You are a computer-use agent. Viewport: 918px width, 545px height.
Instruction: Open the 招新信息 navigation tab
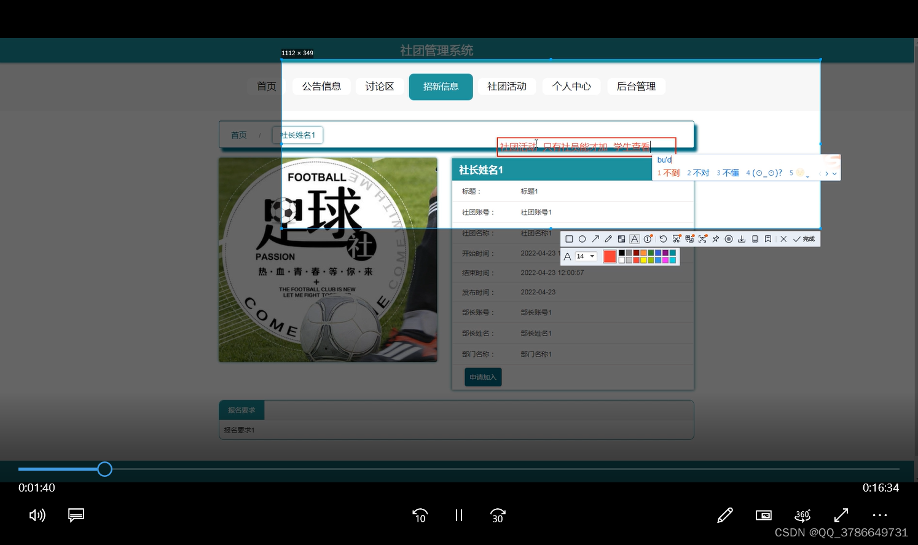tap(441, 87)
